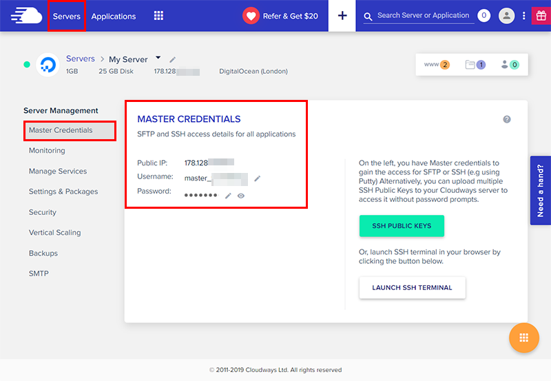Screen dimensions: 551x381
Task: Open the Applications tab in navbar
Action: pyautogui.click(x=114, y=16)
